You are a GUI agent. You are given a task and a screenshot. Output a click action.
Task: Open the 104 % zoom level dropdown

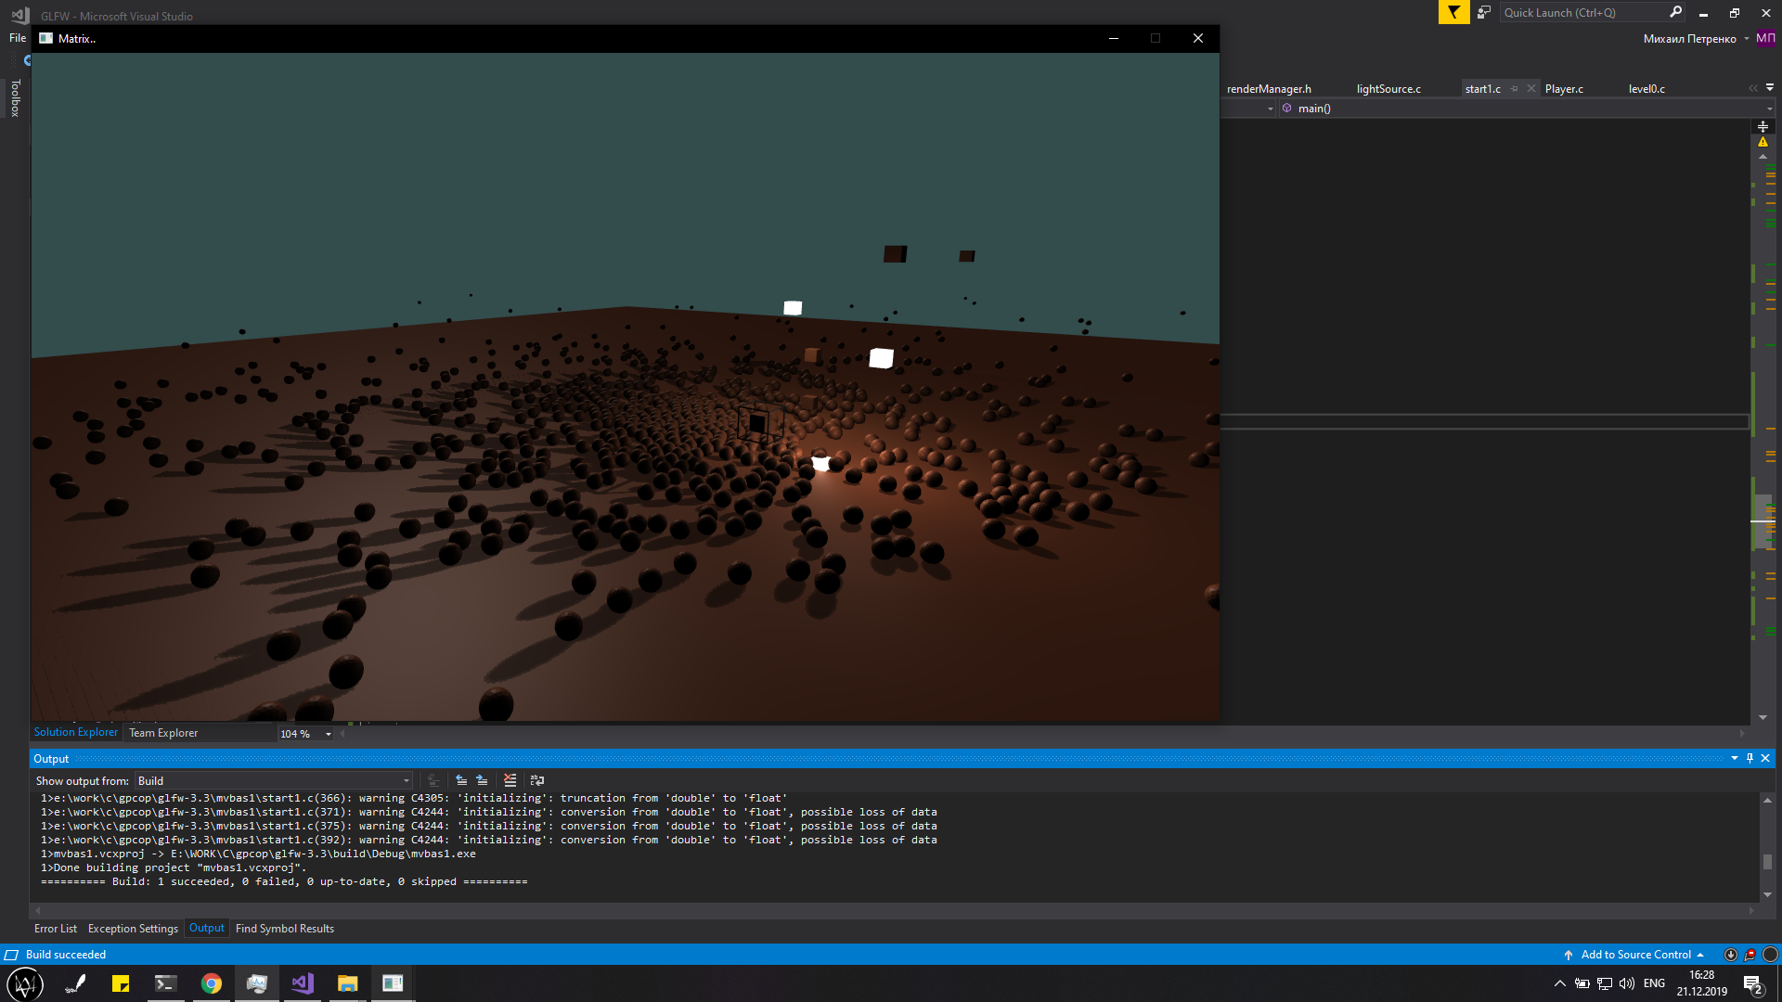329,734
